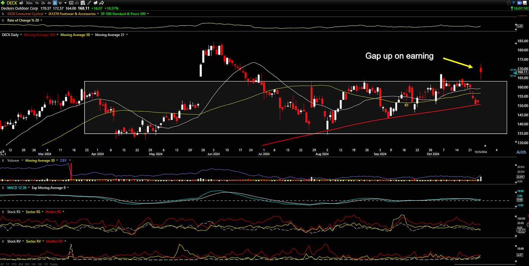
Task: Click the save disk icon at top right
Action: coord(525,3)
